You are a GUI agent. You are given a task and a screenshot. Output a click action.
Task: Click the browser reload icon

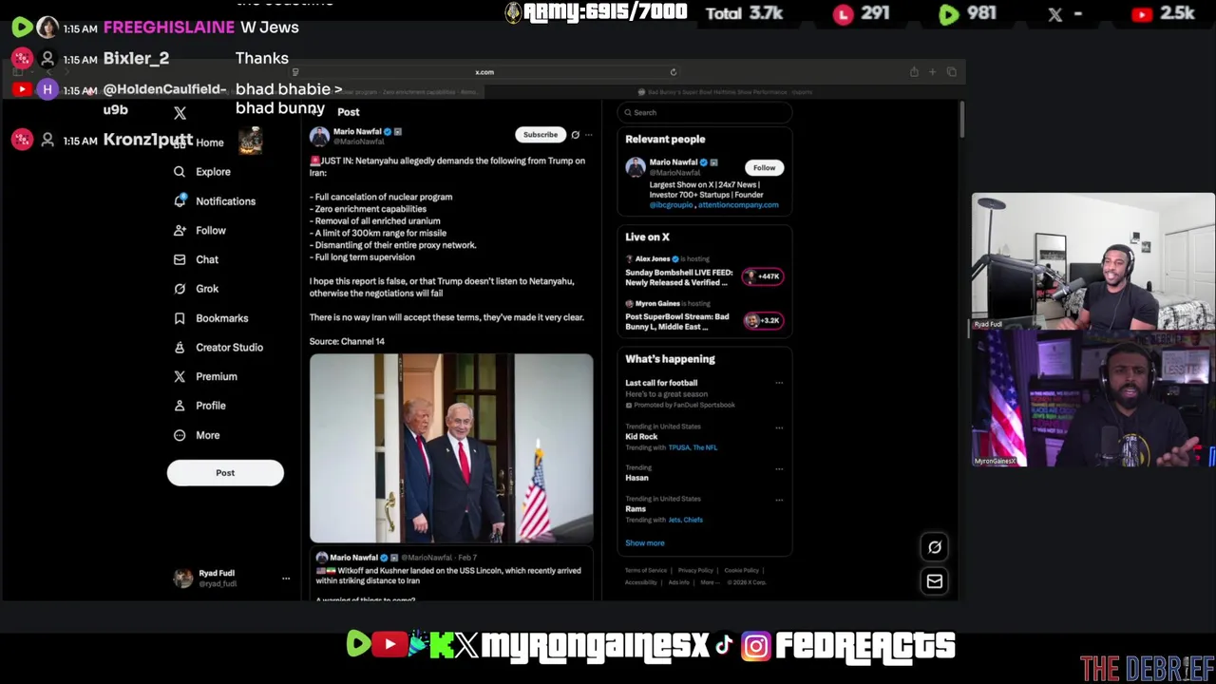click(674, 72)
